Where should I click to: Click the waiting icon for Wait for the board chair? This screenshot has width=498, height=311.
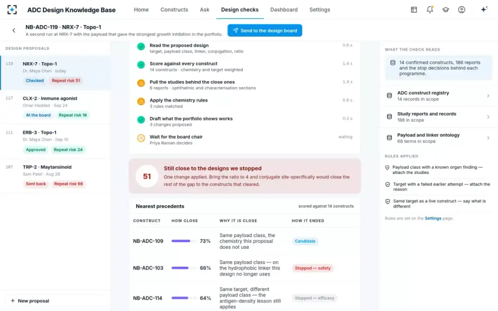point(141,138)
